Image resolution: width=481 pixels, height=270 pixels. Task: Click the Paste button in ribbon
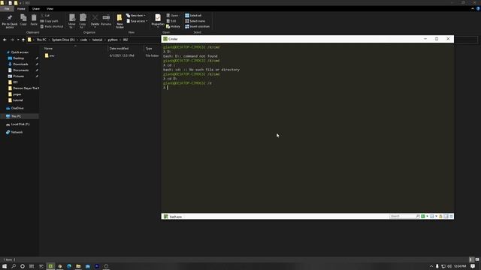pyautogui.click(x=34, y=20)
